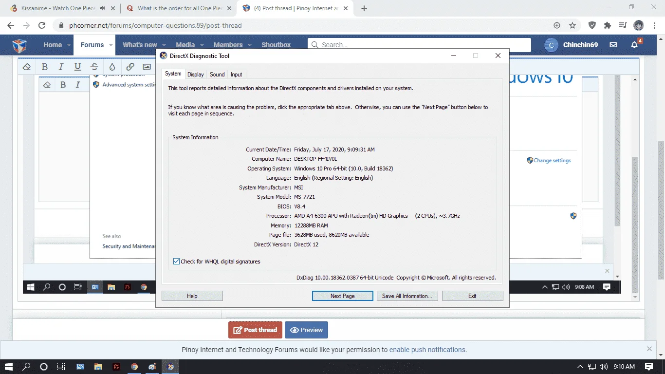Click the 'DirectX 12' version text
The width and height of the screenshot is (665, 374).
point(306,244)
